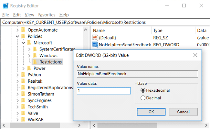Click the WinRAR folder icon

[23, 119]
